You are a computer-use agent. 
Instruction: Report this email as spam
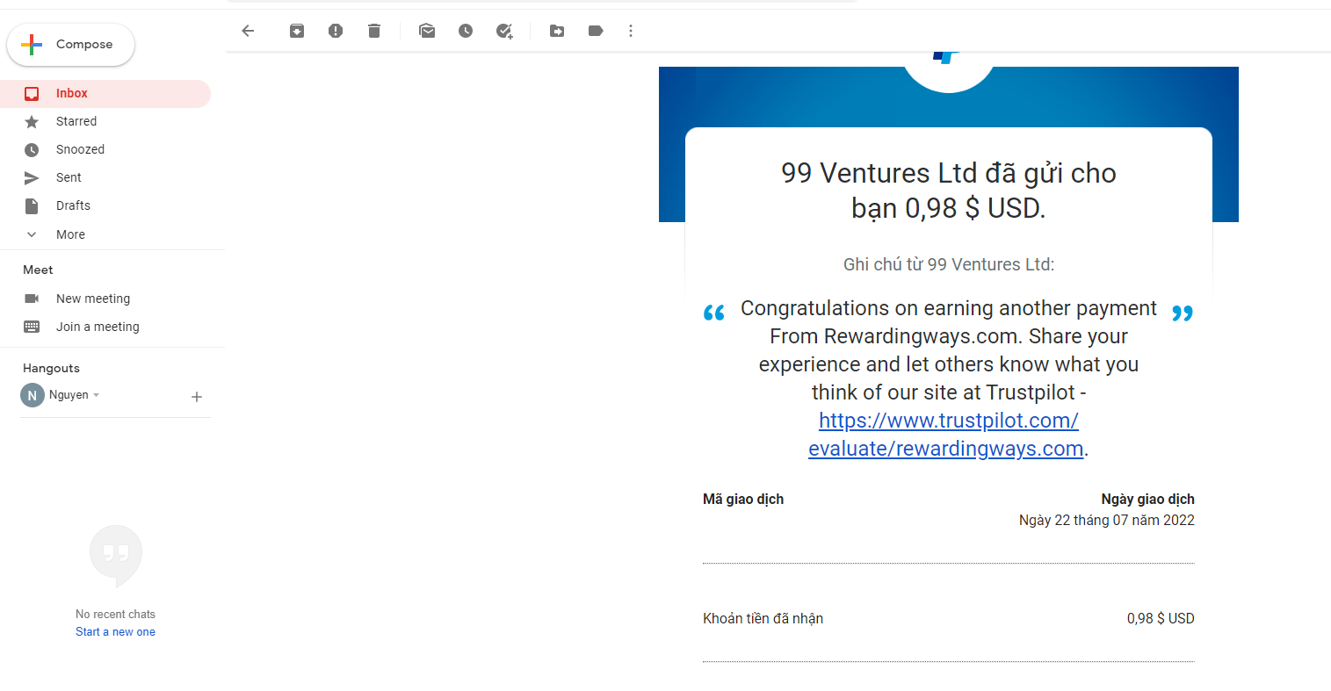(x=336, y=31)
